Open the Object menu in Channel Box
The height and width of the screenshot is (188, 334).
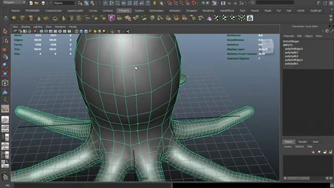308,36
